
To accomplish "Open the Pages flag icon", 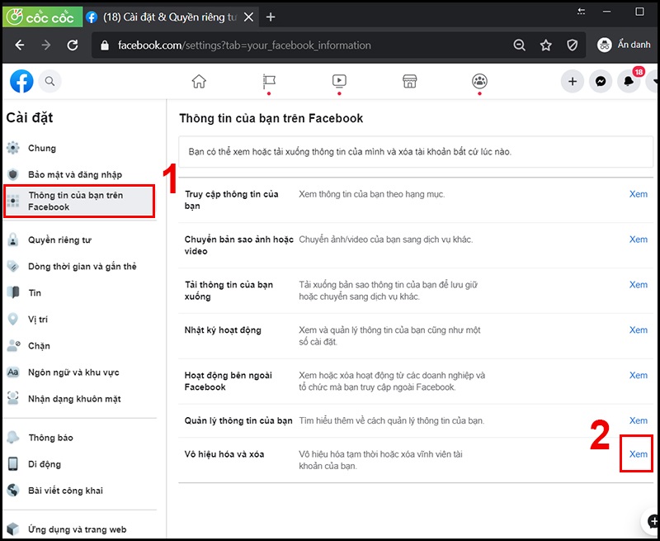I will (x=269, y=83).
